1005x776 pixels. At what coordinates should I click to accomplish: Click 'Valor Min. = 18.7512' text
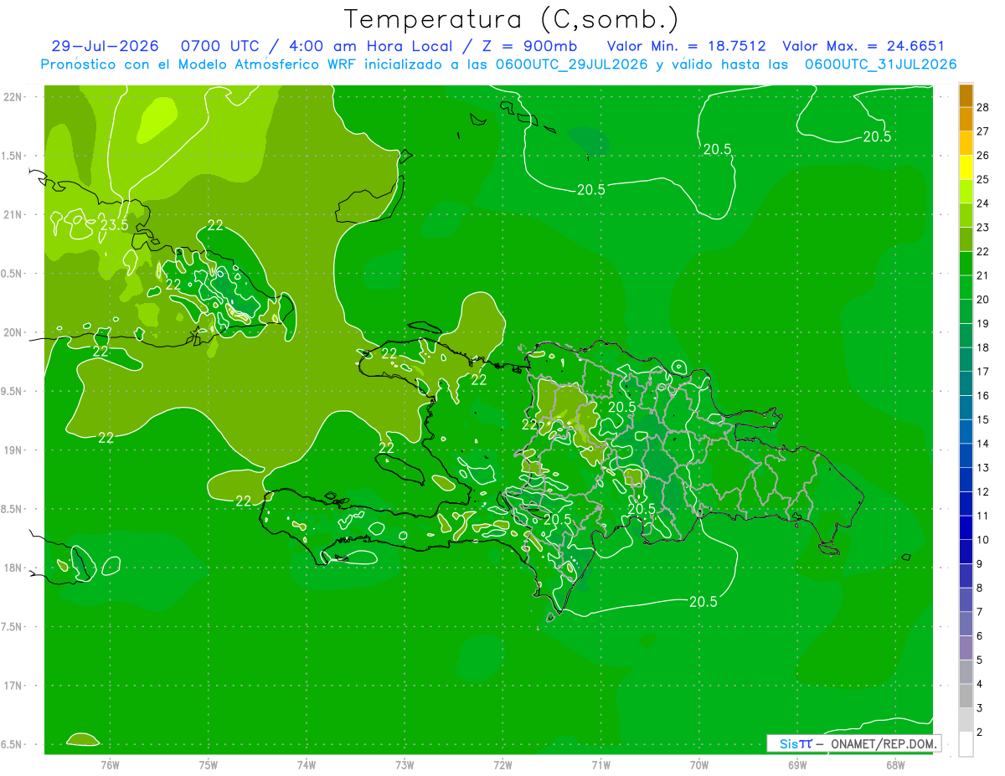click(x=686, y=47)
